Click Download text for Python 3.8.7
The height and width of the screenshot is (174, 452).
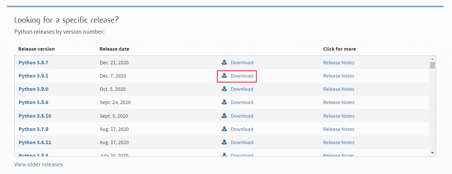(x=242, y=63)
